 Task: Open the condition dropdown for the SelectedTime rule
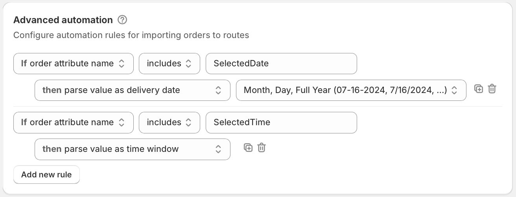[74, 122]
